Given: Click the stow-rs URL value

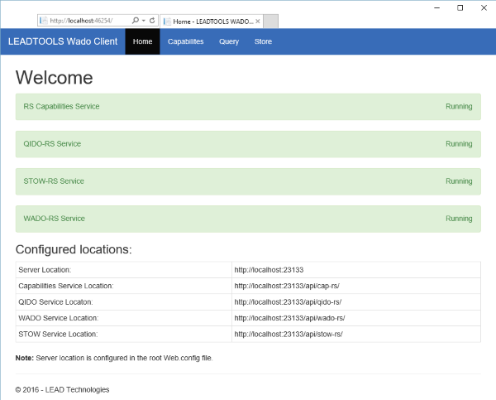Looking at the screenshot, I should click(289, 334).
